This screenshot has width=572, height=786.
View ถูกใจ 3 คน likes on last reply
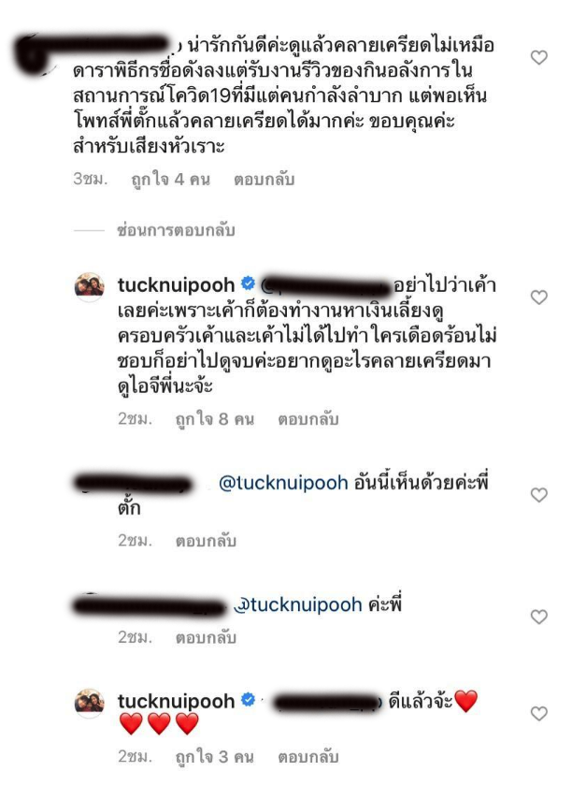point(214,757)
